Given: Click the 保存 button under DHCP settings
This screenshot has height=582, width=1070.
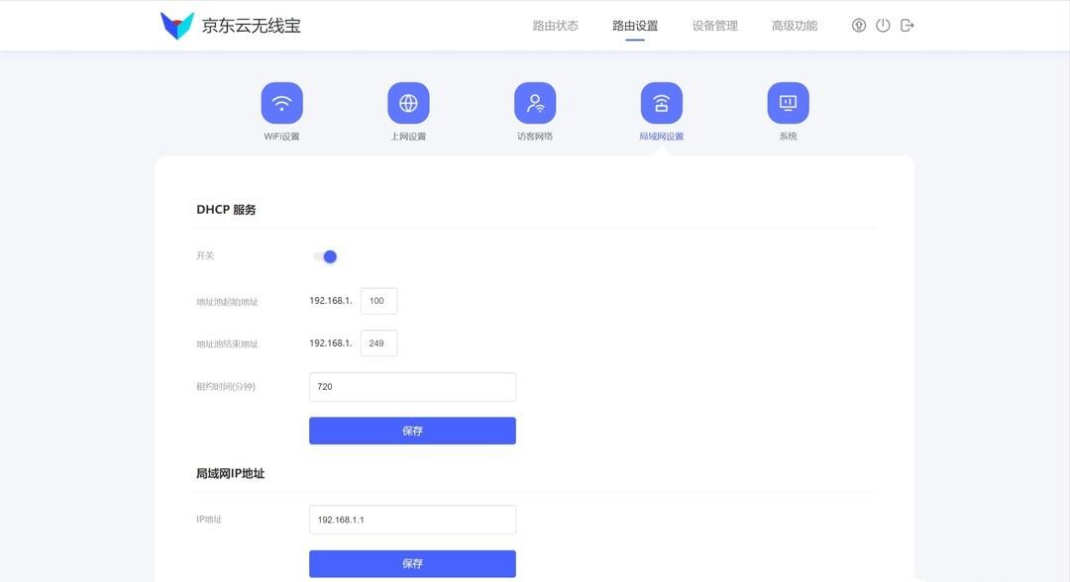Looking at the screenshot, I should pyautogui.click(x=412, y=430).
